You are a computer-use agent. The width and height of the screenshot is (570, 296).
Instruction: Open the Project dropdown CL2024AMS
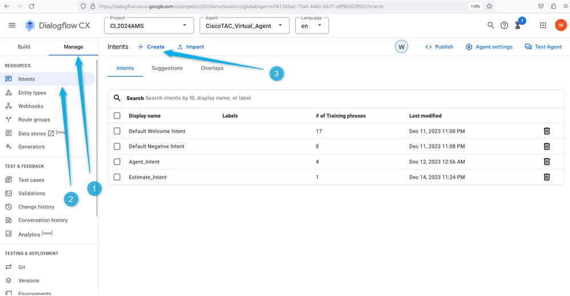tap(149, 26)
